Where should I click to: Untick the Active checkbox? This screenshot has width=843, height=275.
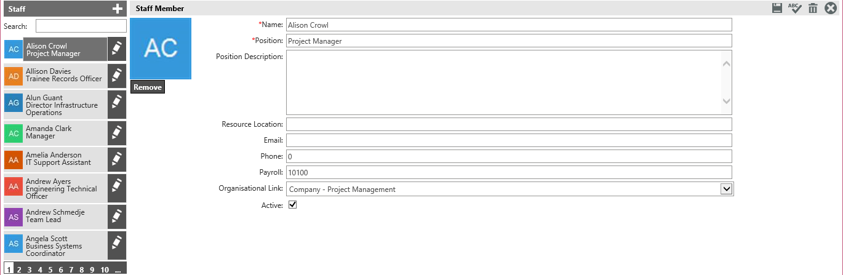[293, 205]
